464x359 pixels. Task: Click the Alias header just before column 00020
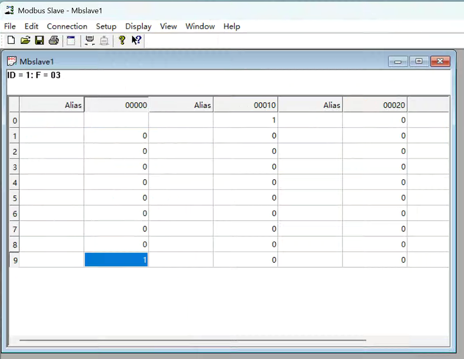coord(310,105)
